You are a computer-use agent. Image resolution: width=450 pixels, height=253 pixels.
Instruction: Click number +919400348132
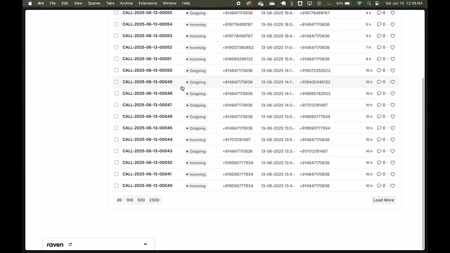pos(315,82)
